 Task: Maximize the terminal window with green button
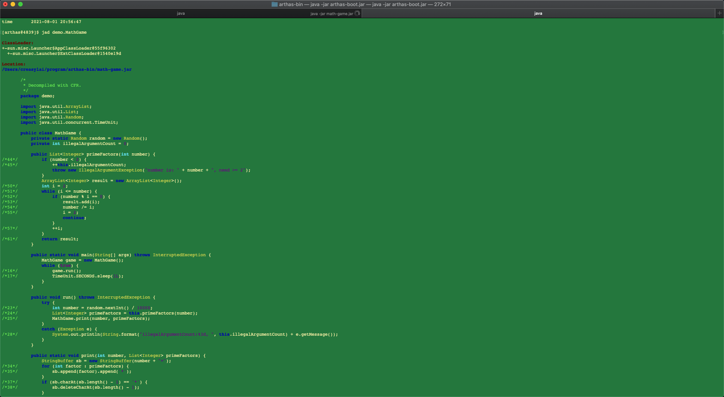pyautogui.click(x=20, y=4)
